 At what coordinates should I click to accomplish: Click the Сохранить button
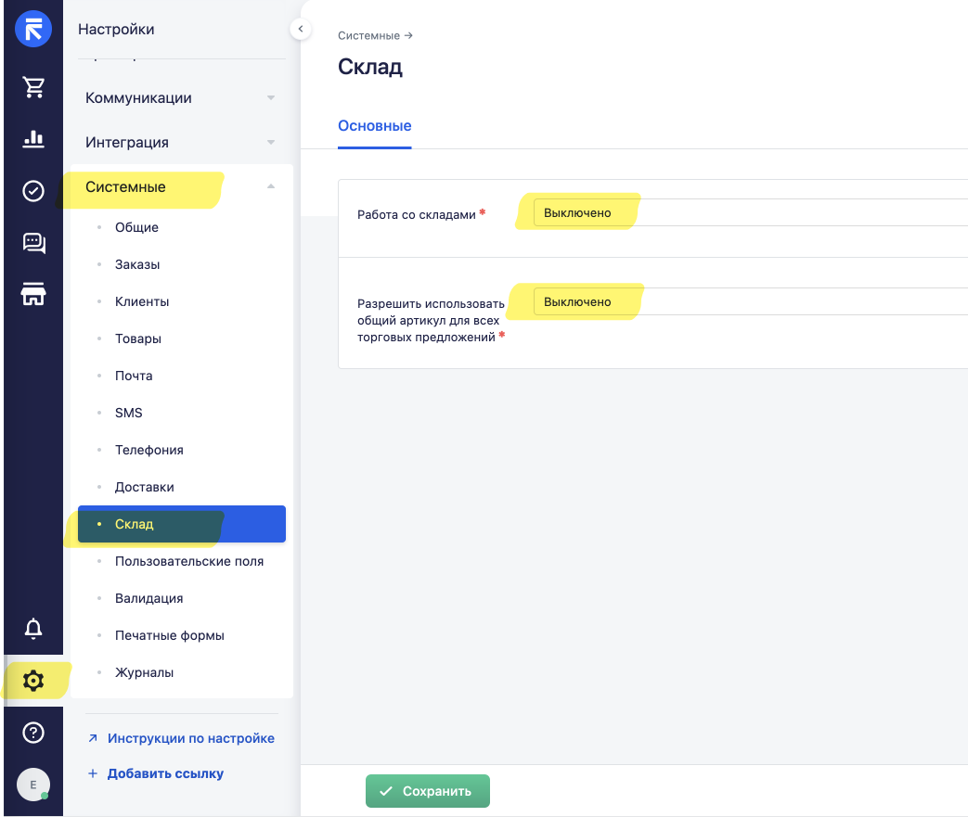(428, 790)
